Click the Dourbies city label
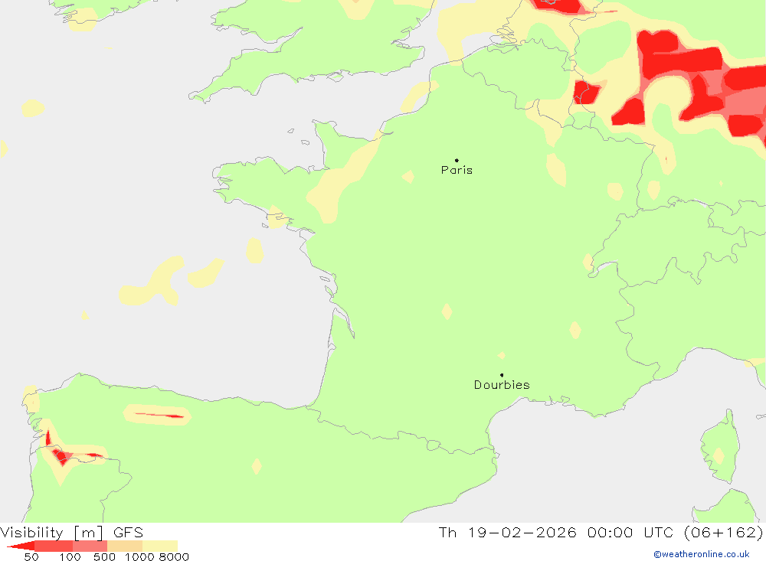This screenshot has width=766, height=561. [502, 385]
